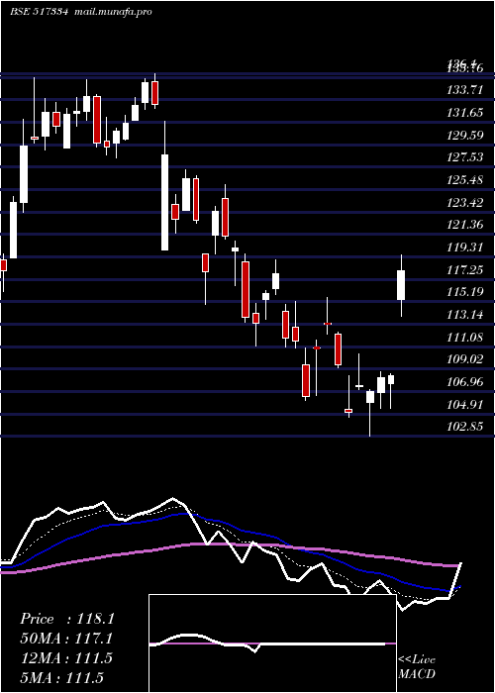Image resolution: width=495 pixels, height=693 pixels.
Task: Click the 104.91 price axis label
Action: tap(464, 404)
